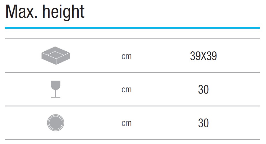The width and height of the screenshot is (266, 144).
Task: Click the bottom gray table border line
Action: 133,140
